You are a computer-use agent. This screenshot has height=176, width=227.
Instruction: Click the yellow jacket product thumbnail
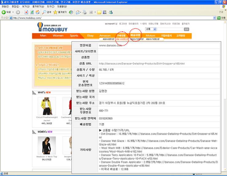[x=47, y=106]
